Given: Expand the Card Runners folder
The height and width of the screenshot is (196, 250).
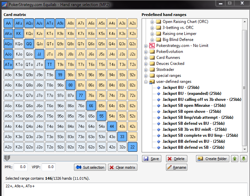Looking at the screenshot, I should coord(146,58).
